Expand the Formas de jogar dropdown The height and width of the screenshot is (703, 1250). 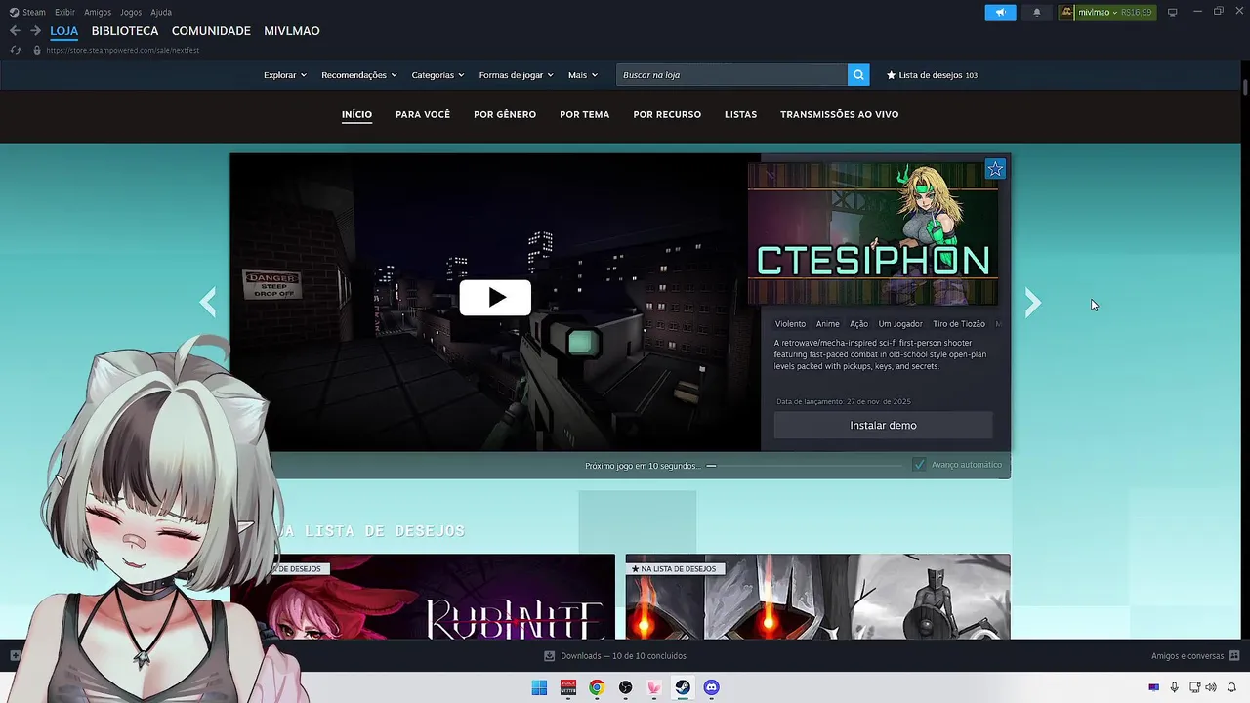click(x=517, y=75)
